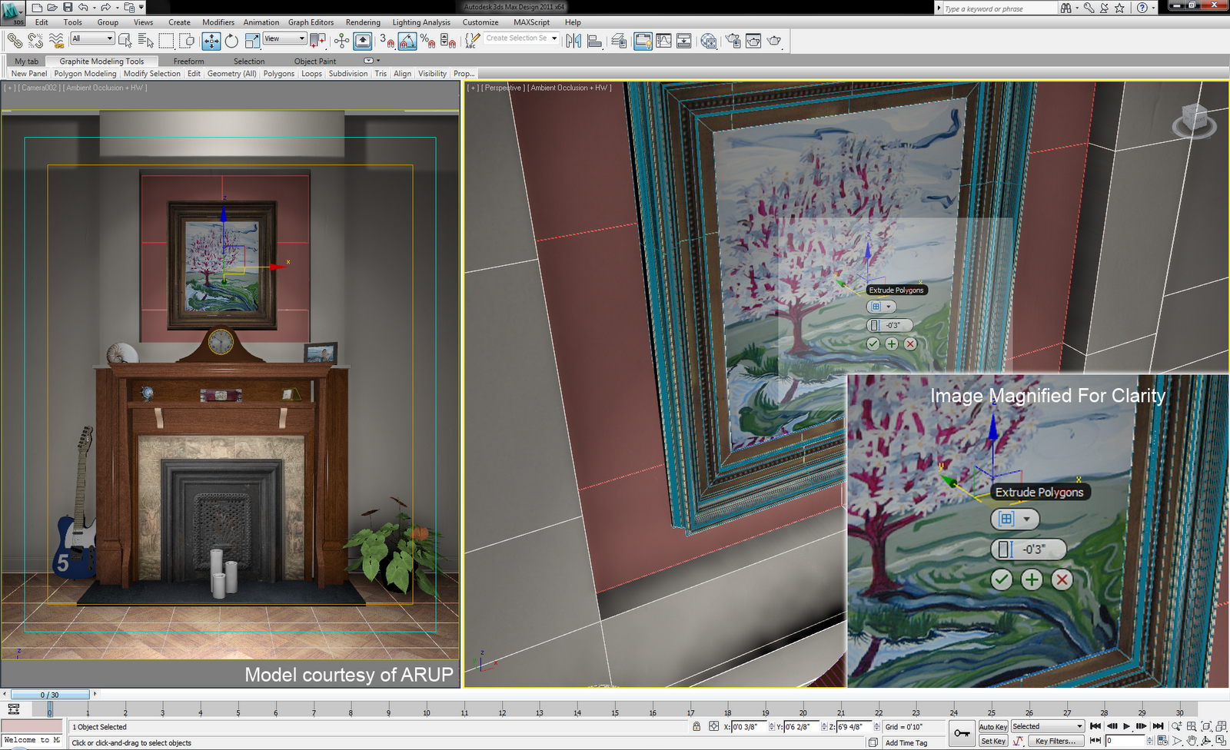Viewport: 1230px width, 750px height.
Task: Click the Set Keys large key button
Action: [x=962, y=733]
